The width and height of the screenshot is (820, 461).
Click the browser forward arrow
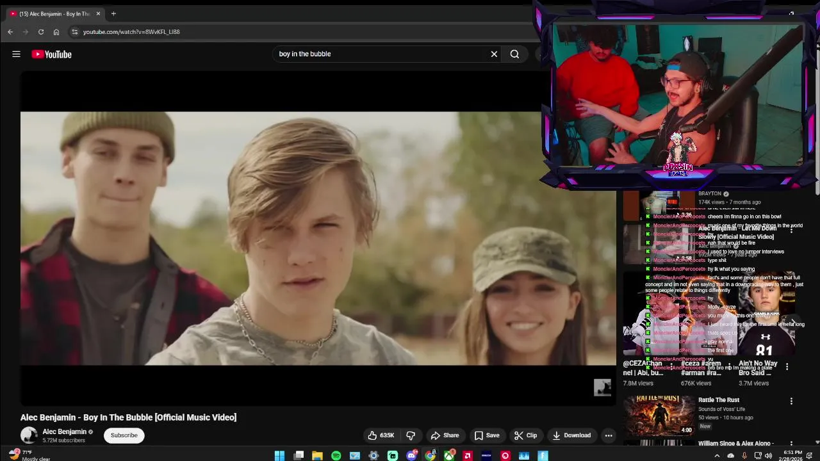[x=26, y=31]
